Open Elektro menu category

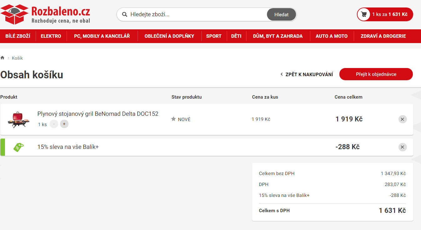tap(51, 36)
